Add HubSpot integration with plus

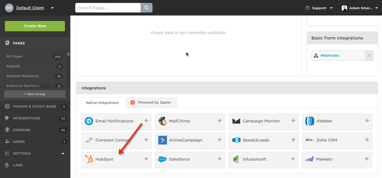click(146, 159)
